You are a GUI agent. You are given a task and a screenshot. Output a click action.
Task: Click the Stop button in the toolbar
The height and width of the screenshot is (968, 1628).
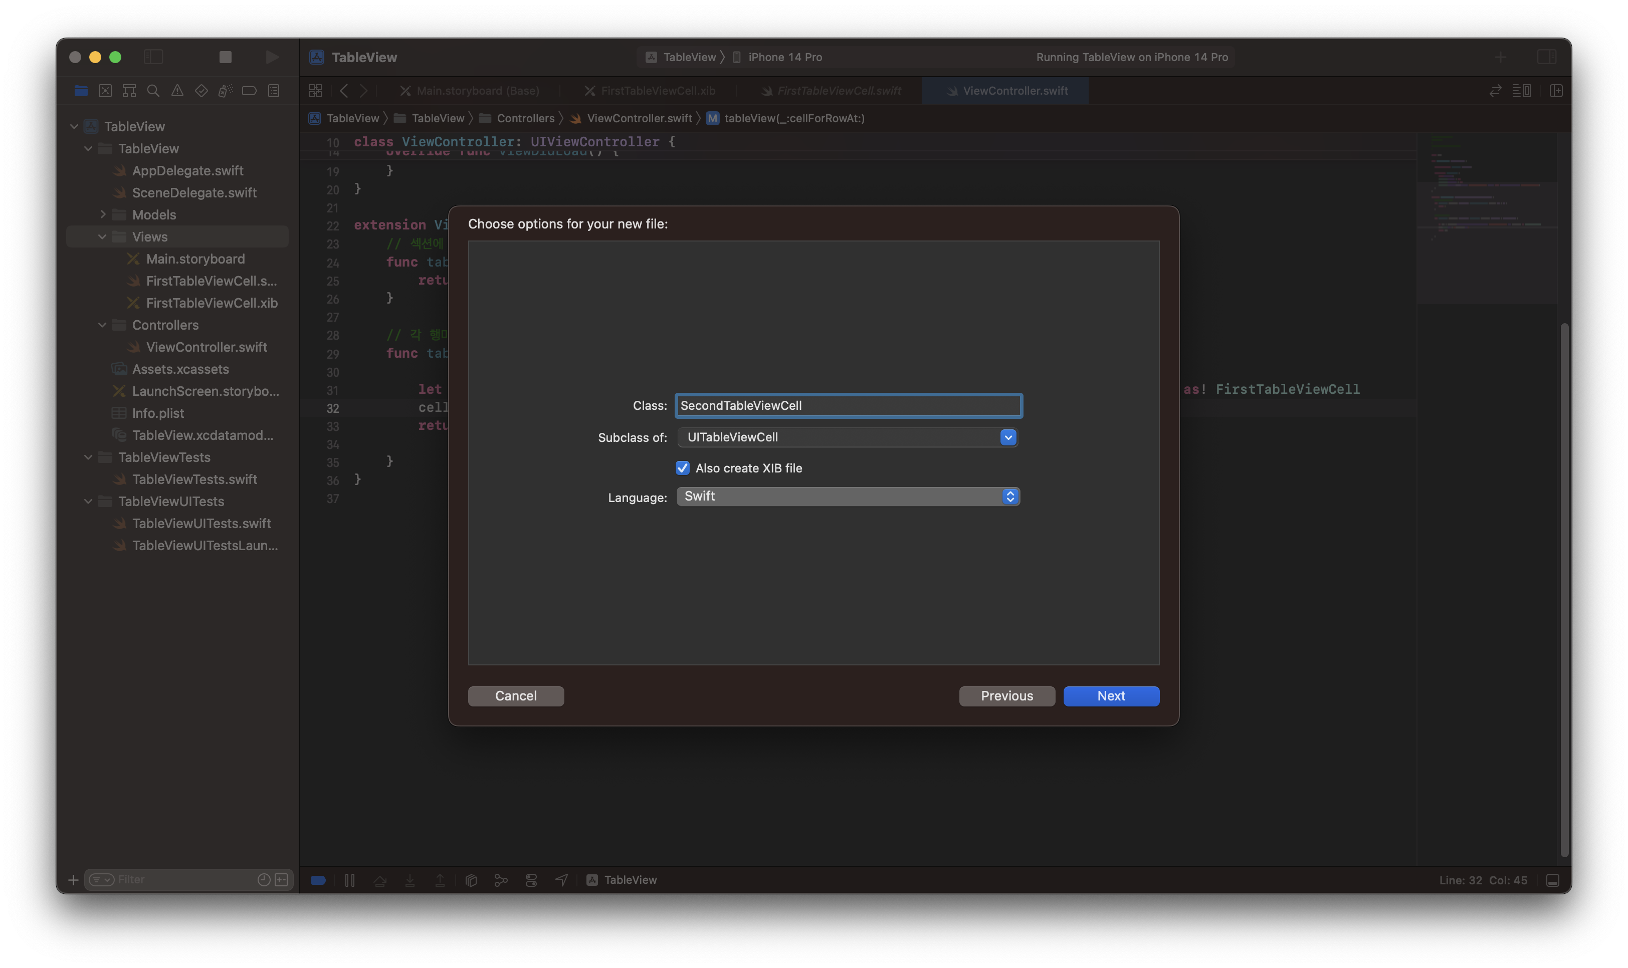[225, 58]
